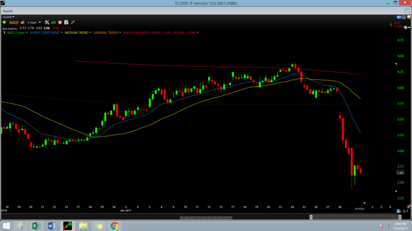Click the NGD ticker symbol
Screen dimensions: 412x231
[x=14, y=22]
